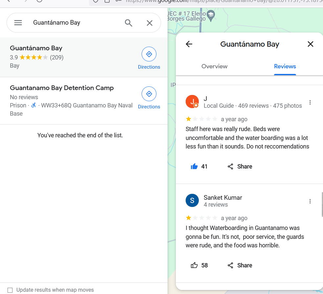Click the review panel scrollbar
The width and height of the screenshot is (323, 294).
click(322, 204)
